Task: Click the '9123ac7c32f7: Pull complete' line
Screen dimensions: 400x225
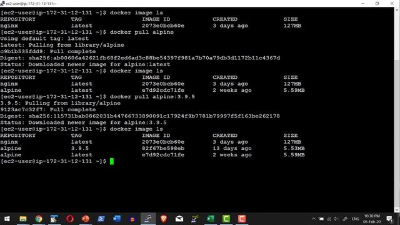Action: click(x=48, y=110)
